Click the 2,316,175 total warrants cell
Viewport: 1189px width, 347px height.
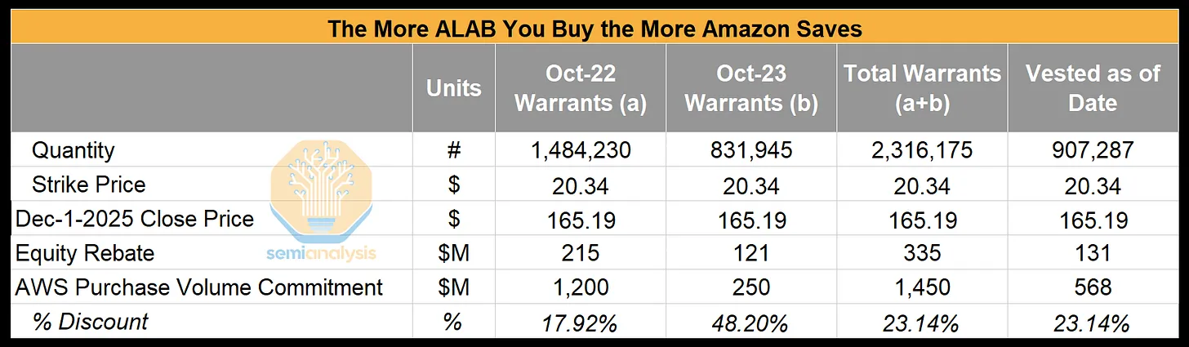[921, 151]
